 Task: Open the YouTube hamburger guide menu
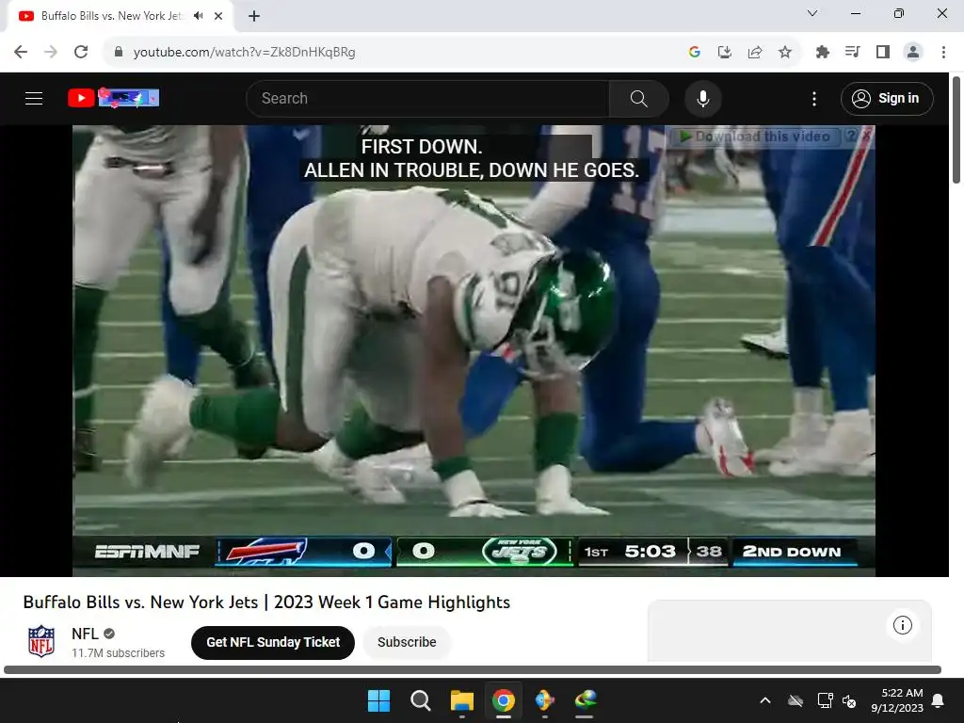tap(34, 98)
